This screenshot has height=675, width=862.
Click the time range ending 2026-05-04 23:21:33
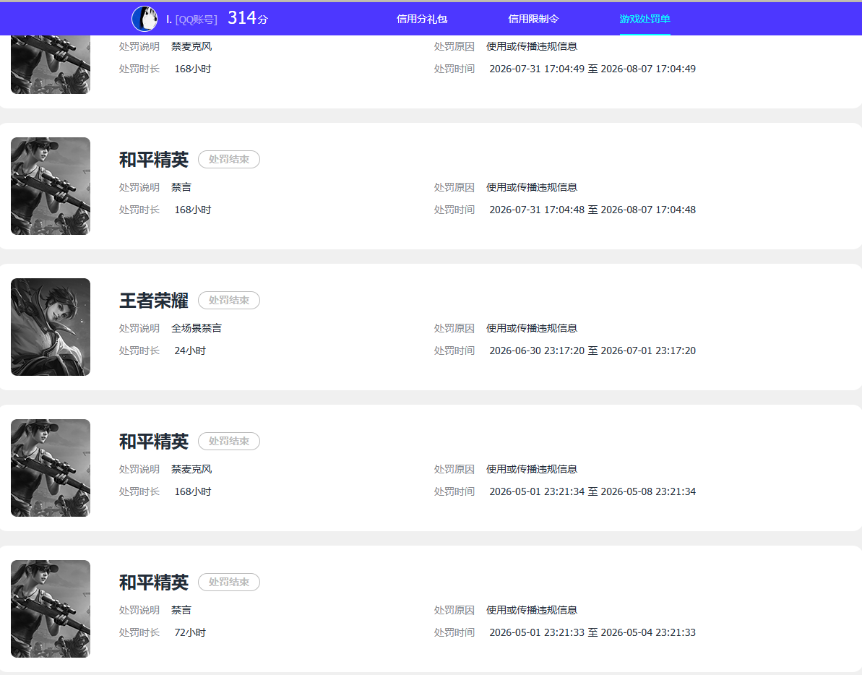[592, 632]
